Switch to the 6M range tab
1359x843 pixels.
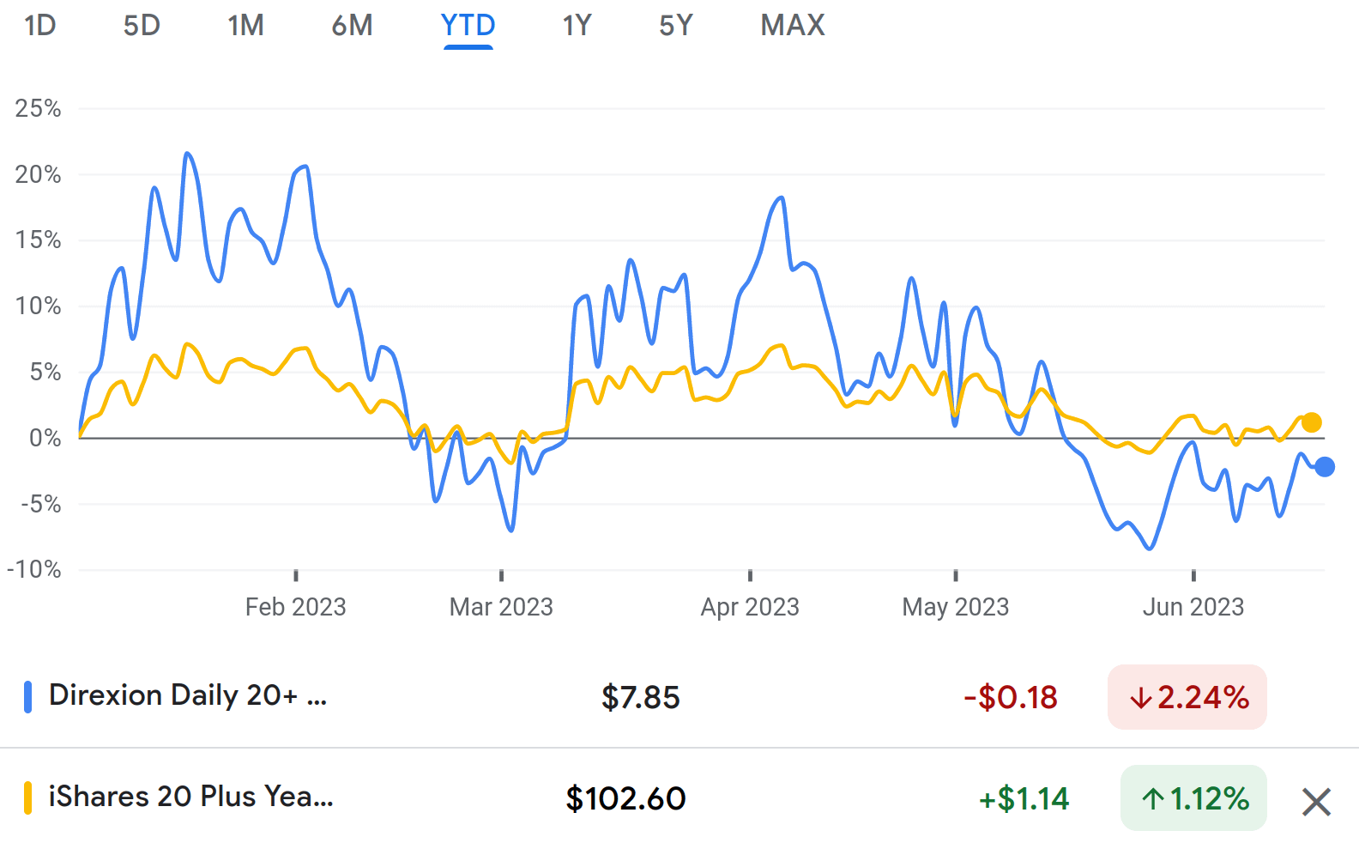[x=352, y=26]
